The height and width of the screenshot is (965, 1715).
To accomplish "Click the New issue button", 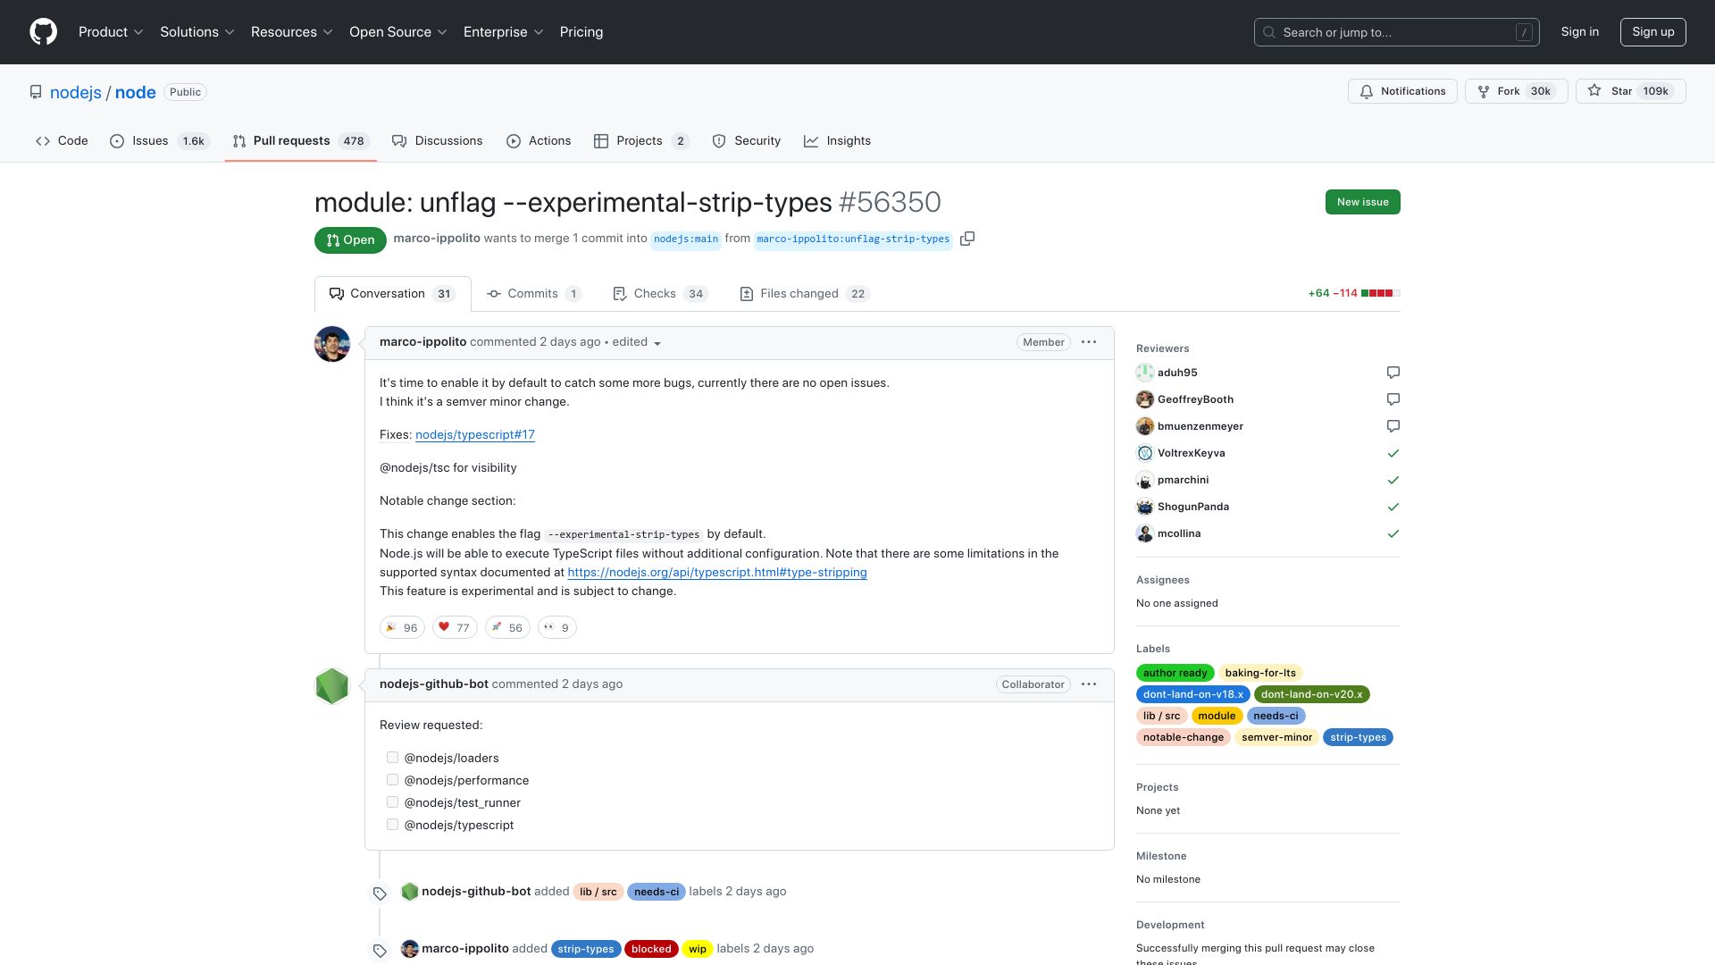I will (x=1362, y=202).
